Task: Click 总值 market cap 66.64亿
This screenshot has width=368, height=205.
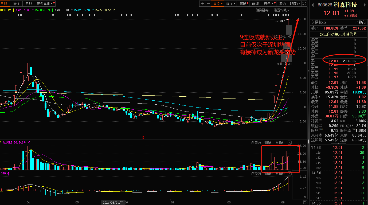Action: point(359,135)
